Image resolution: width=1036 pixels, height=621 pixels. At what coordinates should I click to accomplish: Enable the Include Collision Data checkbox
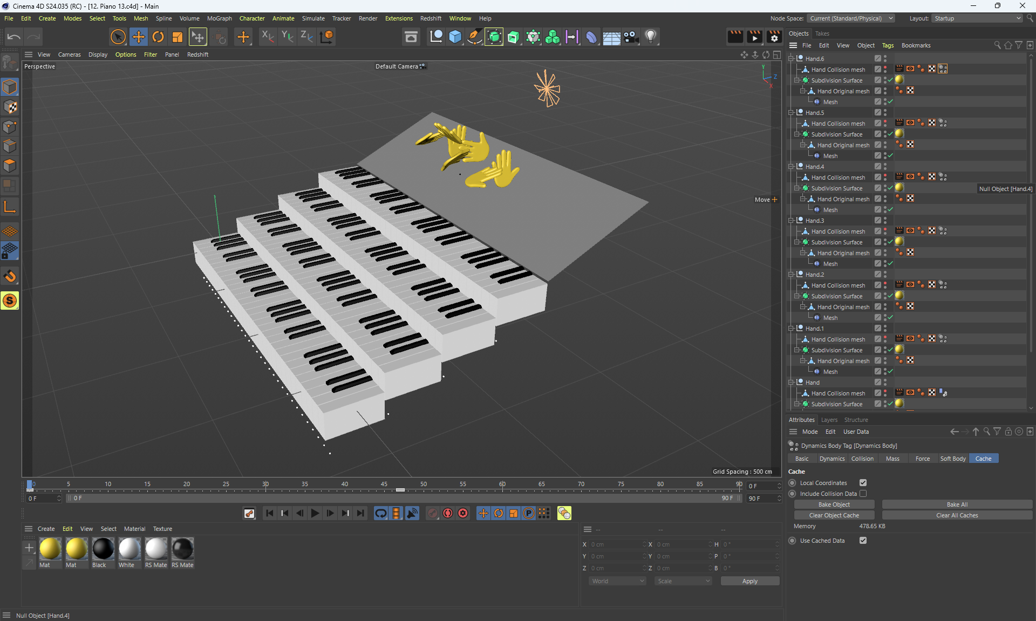(x=863, y=494)
